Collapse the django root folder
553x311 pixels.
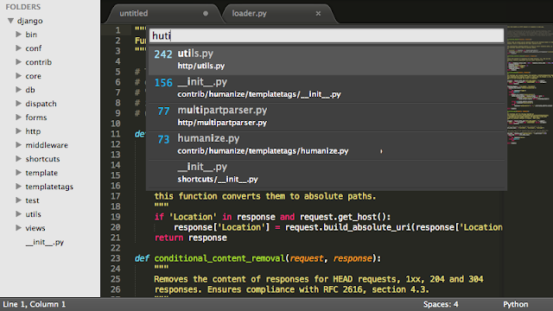pyautogui.click(x=11, y=21)
